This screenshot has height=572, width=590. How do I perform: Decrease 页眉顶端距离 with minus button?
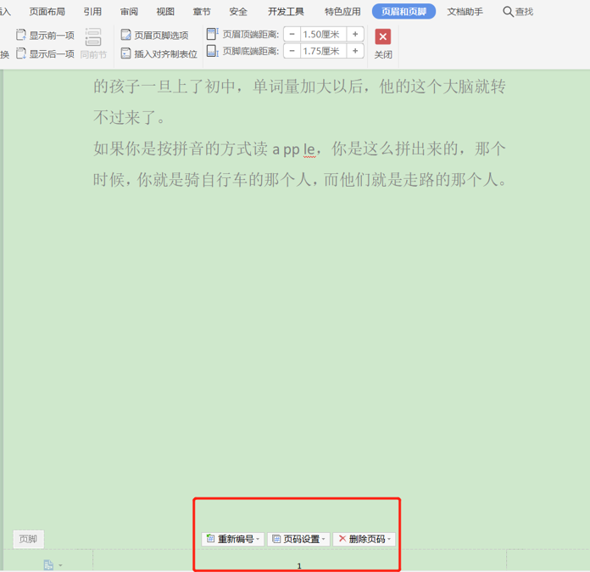292,34
